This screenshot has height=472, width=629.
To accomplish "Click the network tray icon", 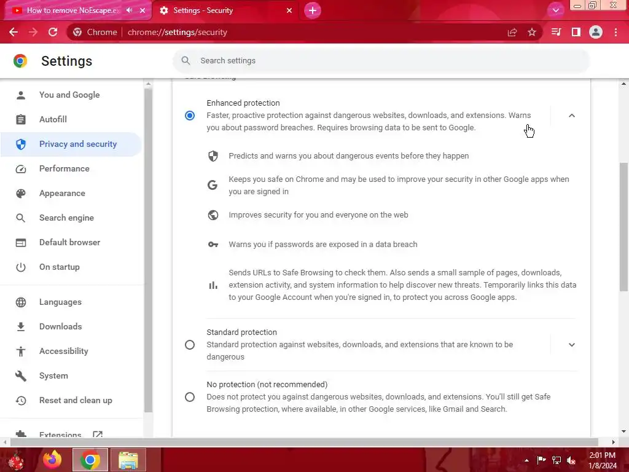I will (x=557, y=460).
